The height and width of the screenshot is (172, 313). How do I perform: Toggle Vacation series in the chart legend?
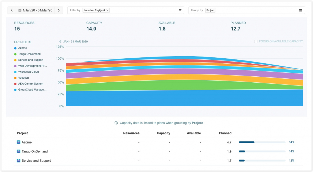23,78
